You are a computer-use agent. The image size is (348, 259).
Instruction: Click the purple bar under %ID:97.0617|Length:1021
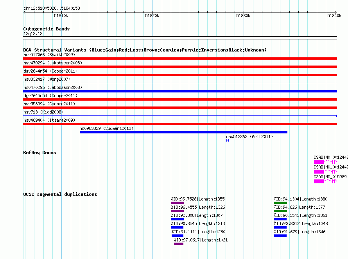tap(179, 244)
